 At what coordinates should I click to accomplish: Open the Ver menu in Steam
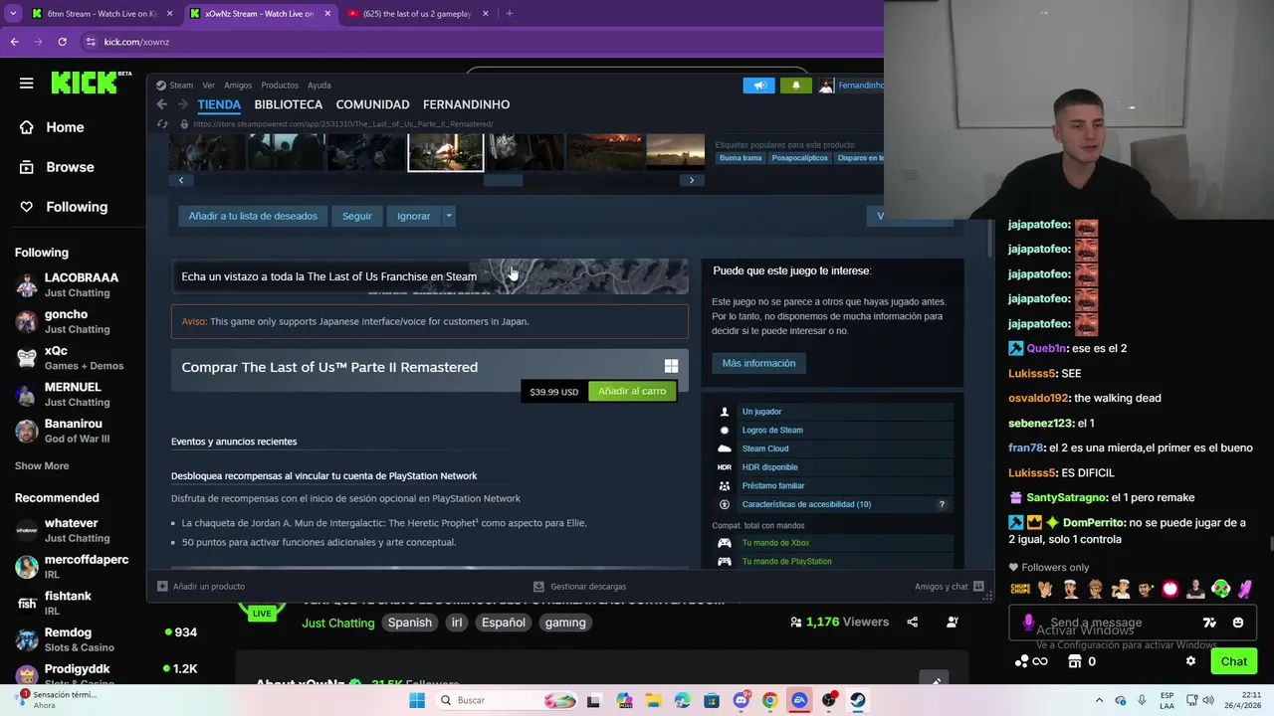point(208,86)
